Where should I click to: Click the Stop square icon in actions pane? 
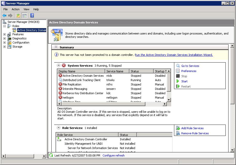pyautogui.click(x=178, y=76)
